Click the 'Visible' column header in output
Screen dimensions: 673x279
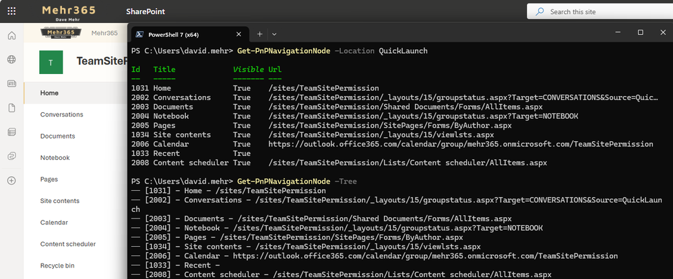click(249, 69)
